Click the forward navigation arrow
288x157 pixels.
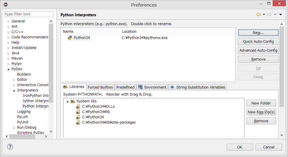pyautogui.click(x=270, y=14)
